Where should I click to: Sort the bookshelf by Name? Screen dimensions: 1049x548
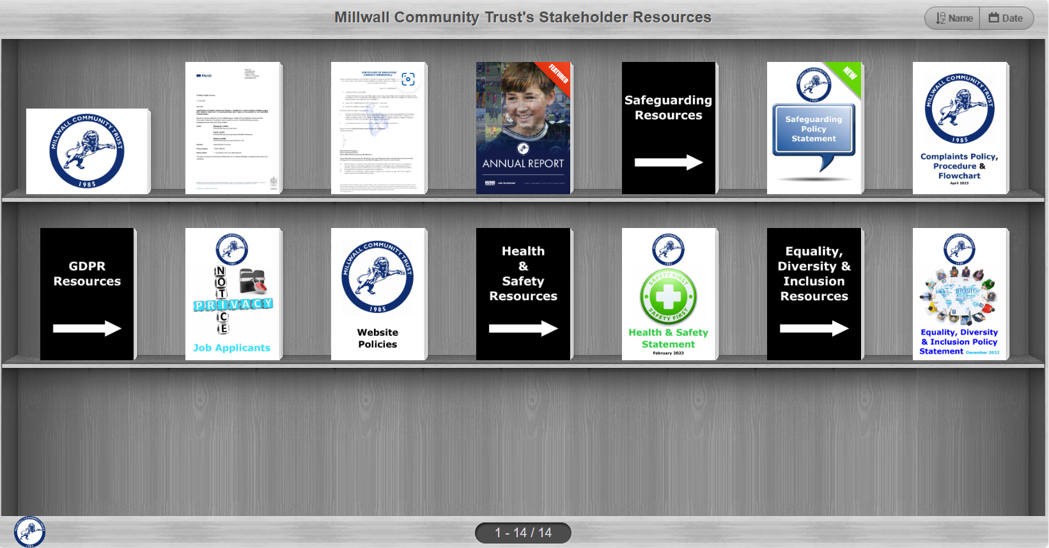pyautogui.click(x=953, y=18)
